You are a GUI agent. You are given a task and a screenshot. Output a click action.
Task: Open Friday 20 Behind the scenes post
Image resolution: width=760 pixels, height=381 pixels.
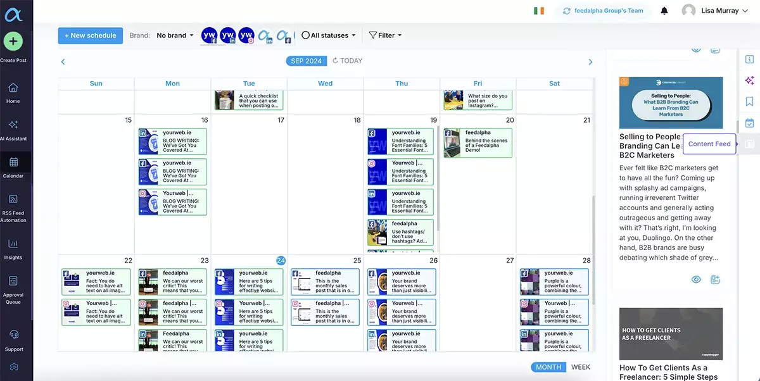coord(478,143)
